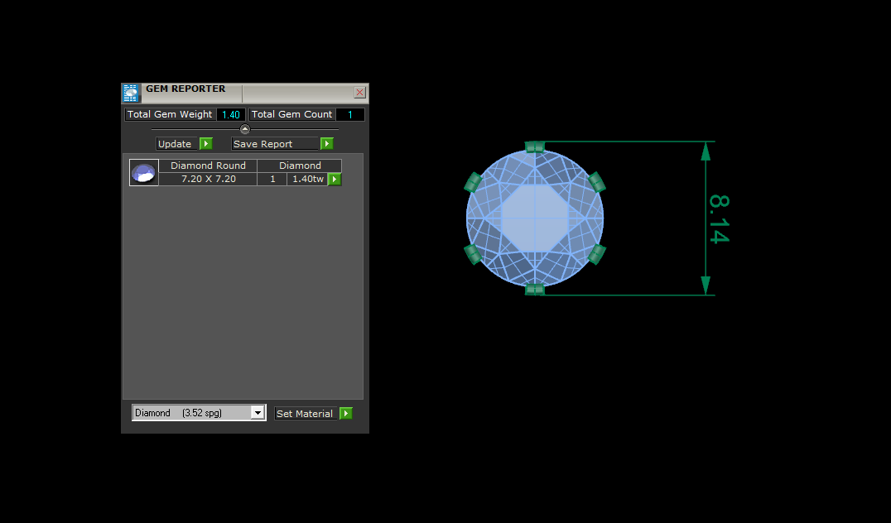
Task: Select the upper-left prong on the gem
Action: pos(473,182)
